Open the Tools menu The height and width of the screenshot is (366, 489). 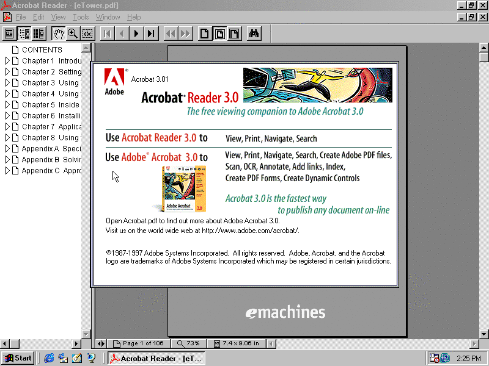(81, 17)
